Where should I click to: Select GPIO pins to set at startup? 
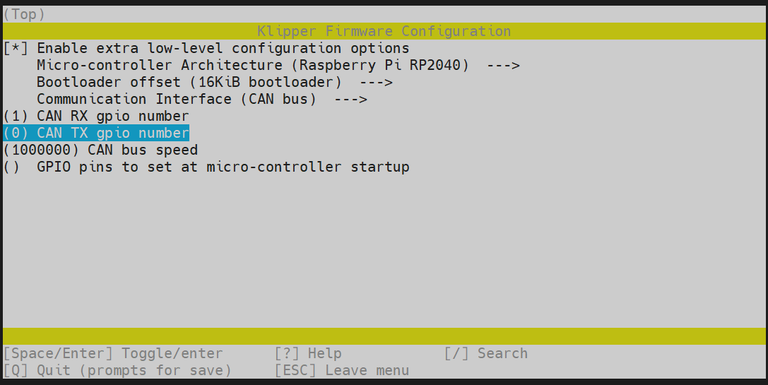coord(223,167)
